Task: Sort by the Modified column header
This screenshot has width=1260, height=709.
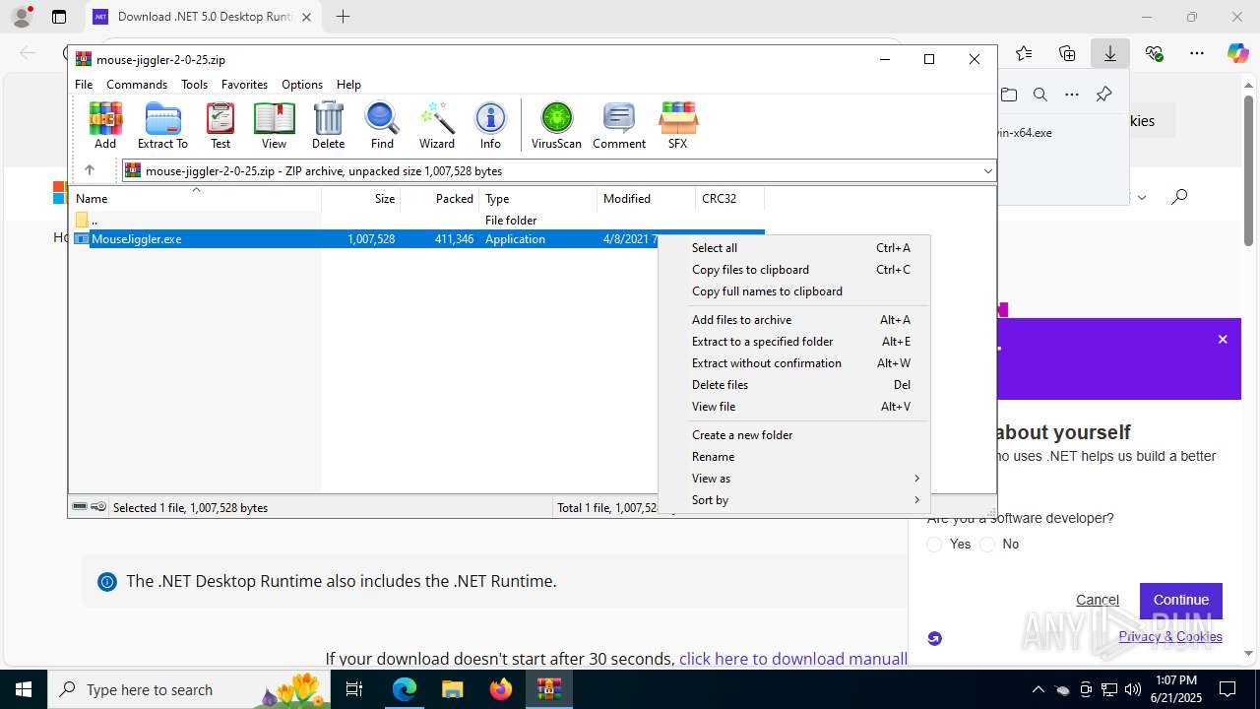Action: coord(647,198)
